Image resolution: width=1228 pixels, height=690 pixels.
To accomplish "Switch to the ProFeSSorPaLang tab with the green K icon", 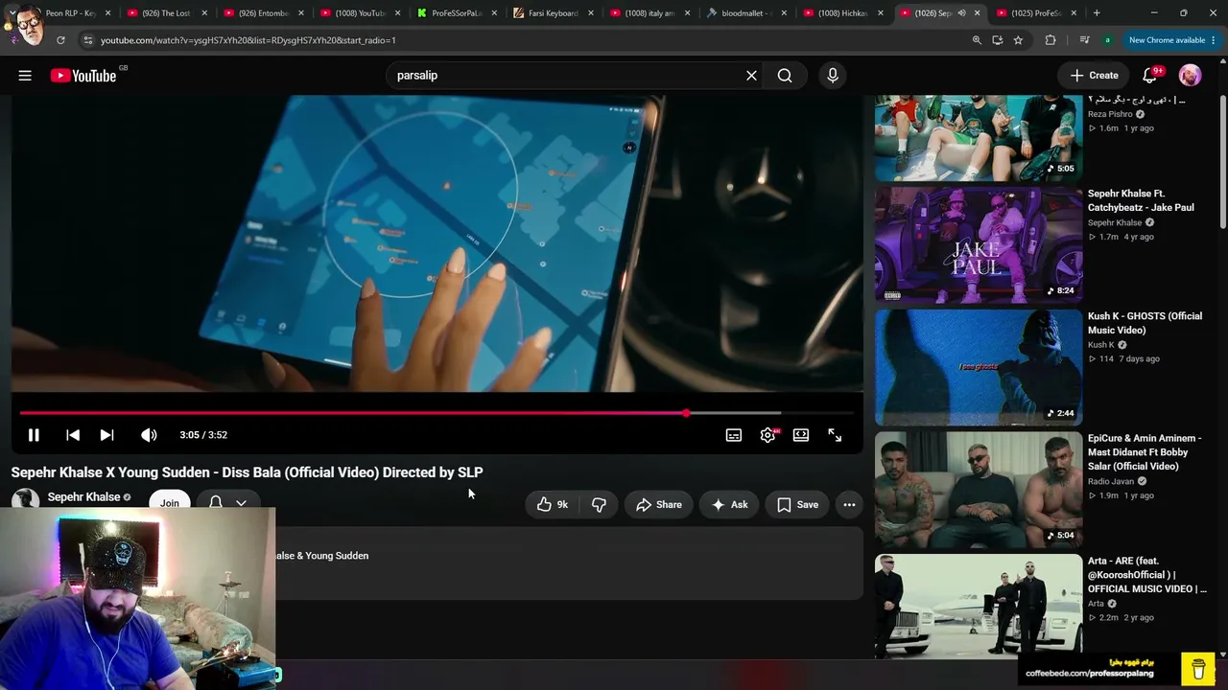I will tap(456, 13).
